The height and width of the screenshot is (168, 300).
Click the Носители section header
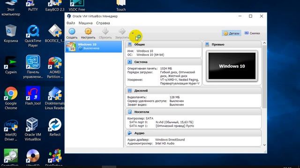(193, 112)
